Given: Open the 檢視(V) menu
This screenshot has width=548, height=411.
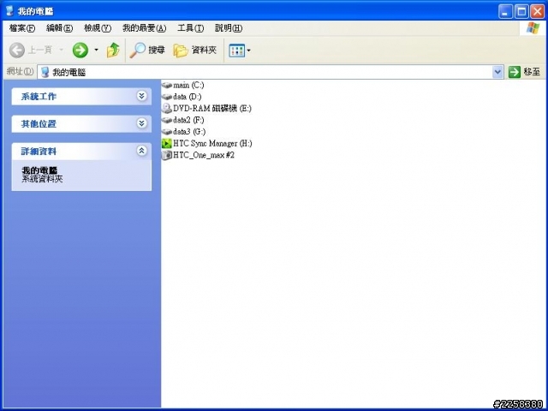Looking at the screenshot, I should tap(98, 28).
